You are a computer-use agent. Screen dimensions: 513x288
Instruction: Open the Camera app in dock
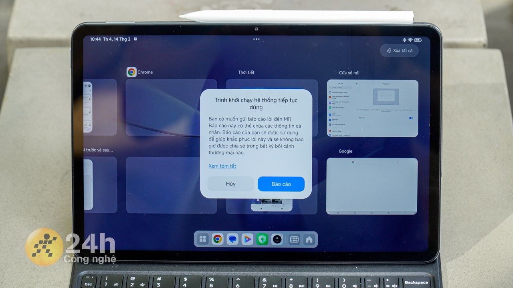click(x=277, y=239)
